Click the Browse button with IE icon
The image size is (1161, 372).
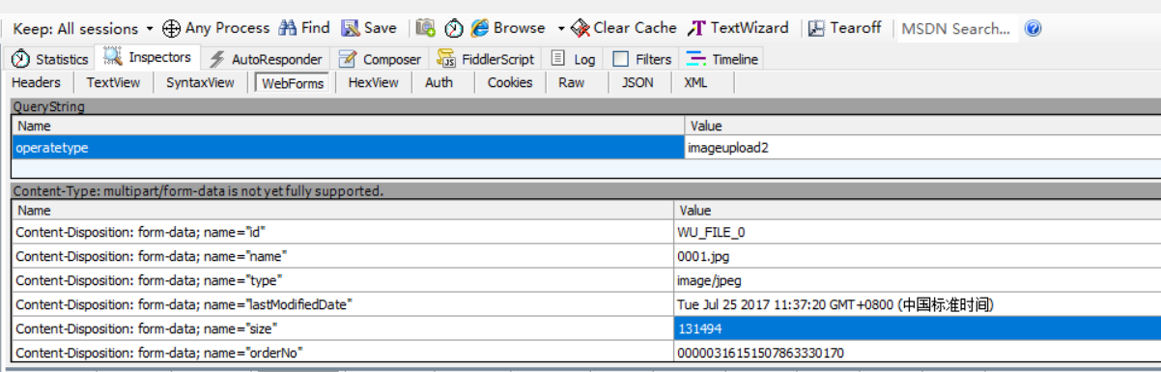[x=508, y=29]
